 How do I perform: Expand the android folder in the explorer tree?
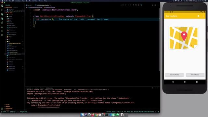10,17
